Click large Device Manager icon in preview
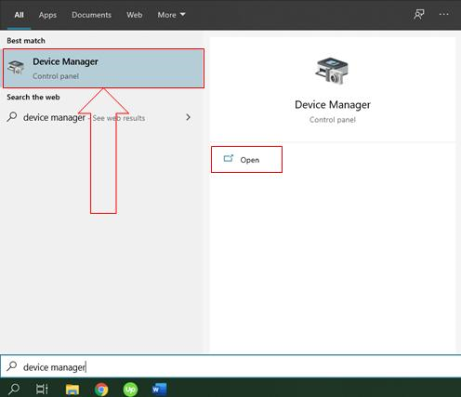The image size is (461, 397). [332, 71]
